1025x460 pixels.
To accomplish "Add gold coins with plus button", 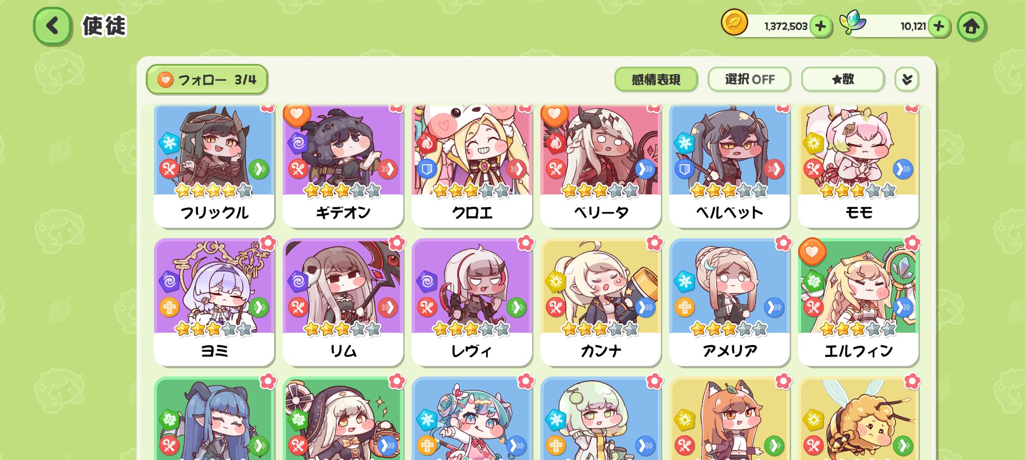I will [820, 26].
